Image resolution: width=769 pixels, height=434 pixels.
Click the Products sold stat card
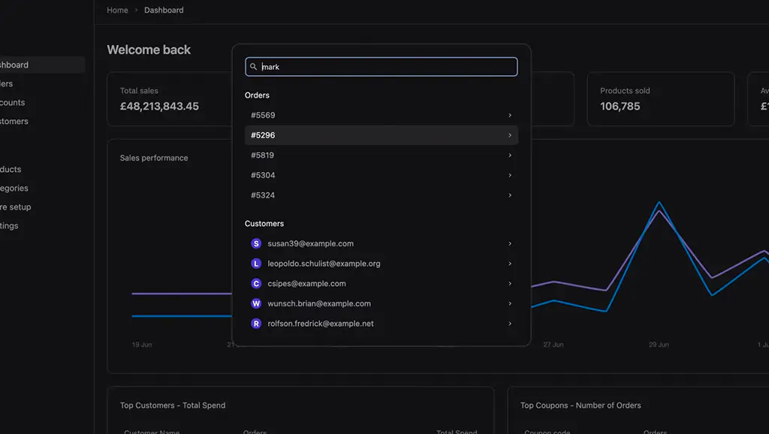click(x=660, y=99)
